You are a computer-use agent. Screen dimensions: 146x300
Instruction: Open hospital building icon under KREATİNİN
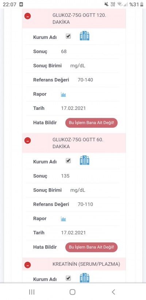coord(85,278)
